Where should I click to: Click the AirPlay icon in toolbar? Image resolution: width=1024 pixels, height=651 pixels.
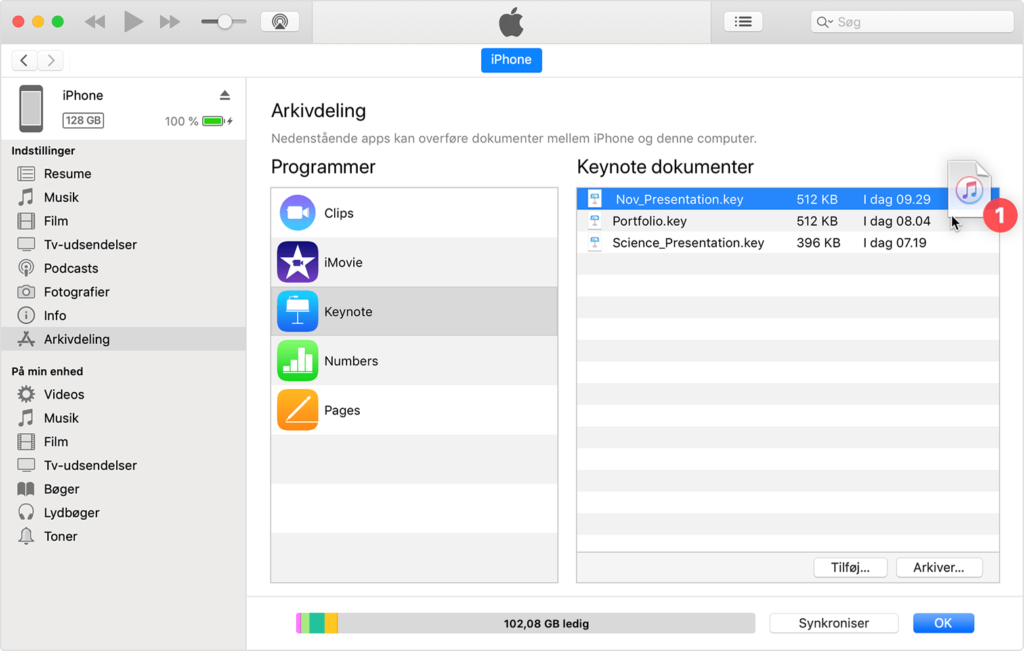click(280, 22)
